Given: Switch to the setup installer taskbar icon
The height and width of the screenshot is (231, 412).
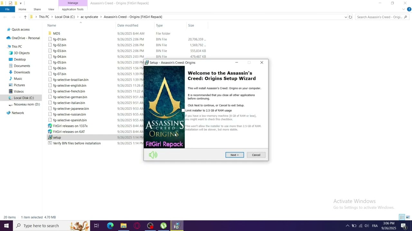Looking at the screenshot, I should [177, 226].
